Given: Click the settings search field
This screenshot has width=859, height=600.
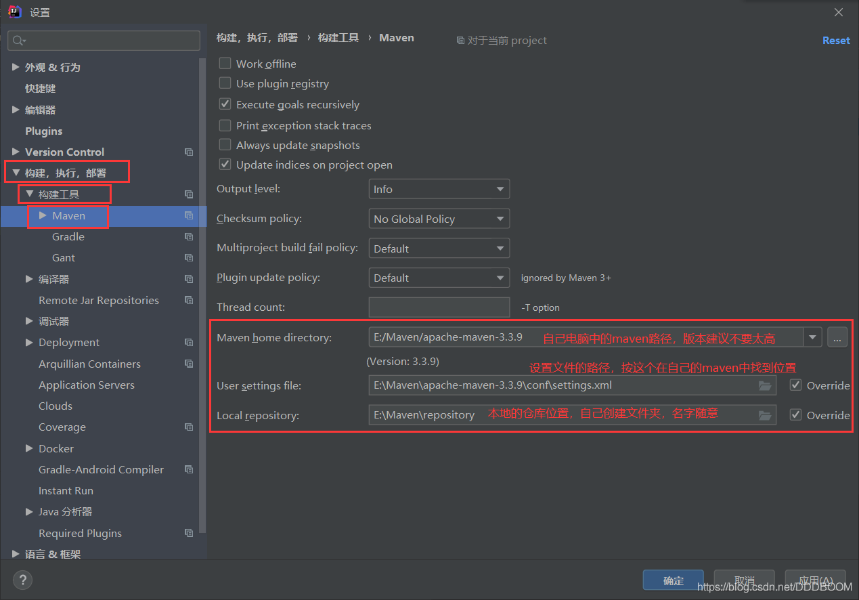Looking at the screenshot, I should (104, 41).
